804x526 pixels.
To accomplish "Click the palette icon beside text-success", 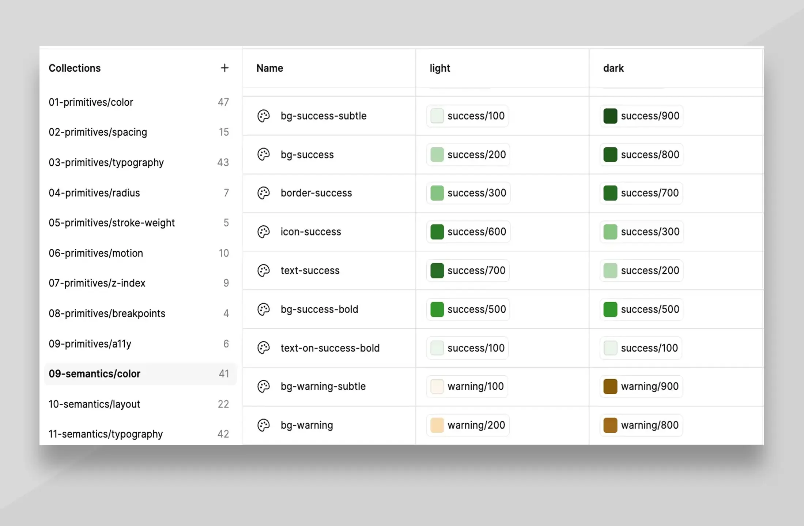I will coord(264,271).
